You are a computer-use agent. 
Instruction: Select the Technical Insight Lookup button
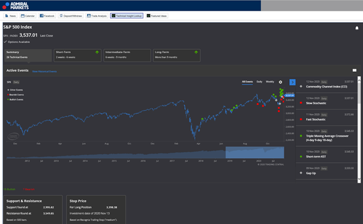coord(127,16)
